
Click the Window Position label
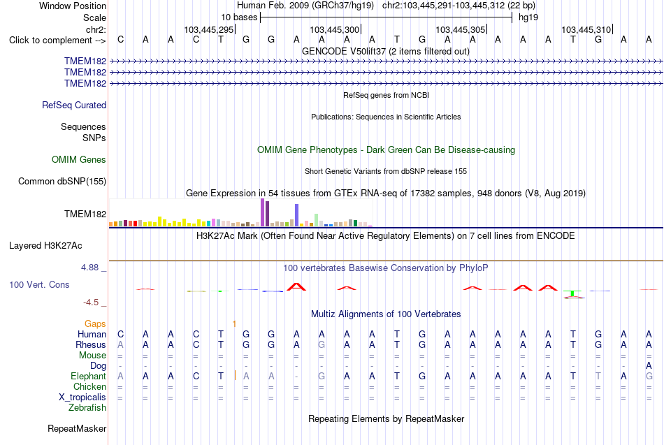point(73,6)
